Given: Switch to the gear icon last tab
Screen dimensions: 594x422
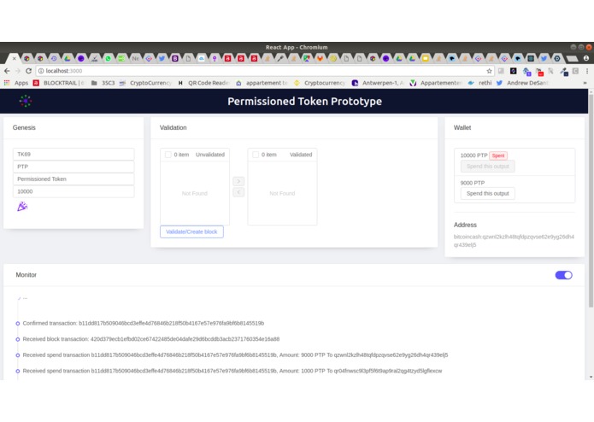Looking at the screenshot, I should click(x=557, y=58).
